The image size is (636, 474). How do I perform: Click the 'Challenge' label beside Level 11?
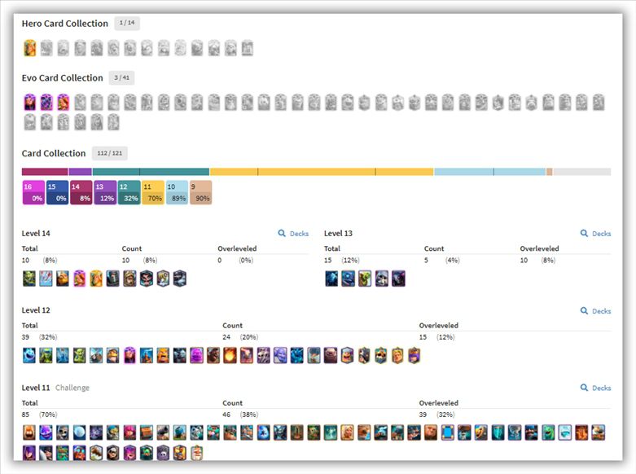point(72,388)
